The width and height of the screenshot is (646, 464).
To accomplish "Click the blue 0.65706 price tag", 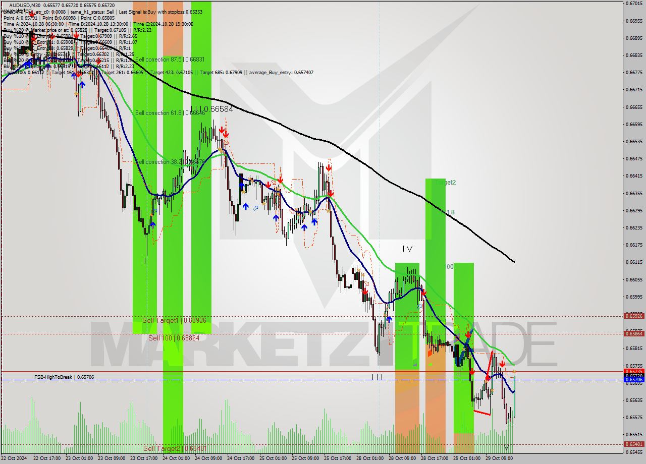I will (x=634, y=379).
